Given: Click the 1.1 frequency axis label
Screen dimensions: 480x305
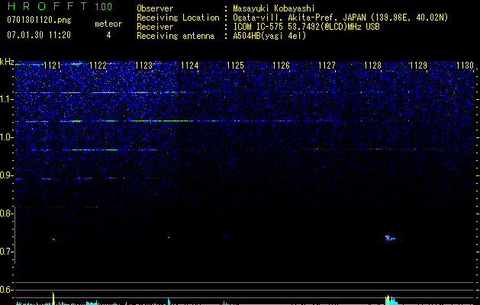Looking at the screenshot, I should tap(6, 99).
